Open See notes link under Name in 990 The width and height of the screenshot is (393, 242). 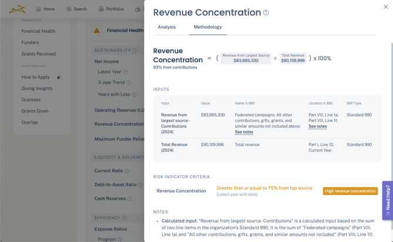click(244, 132)
